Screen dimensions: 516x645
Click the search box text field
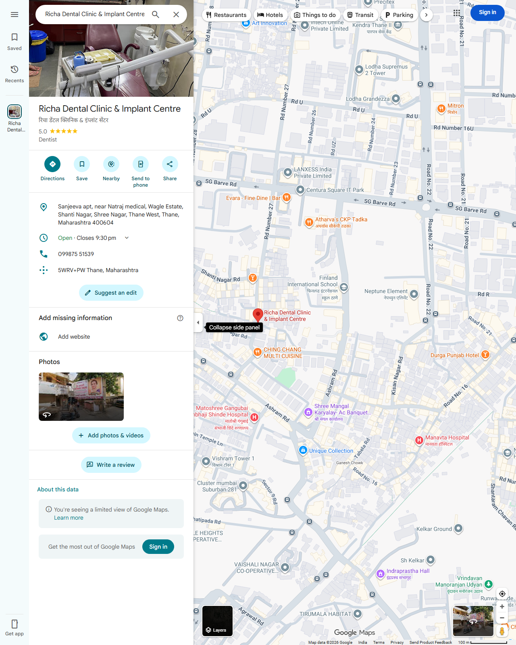coord(95,14)
